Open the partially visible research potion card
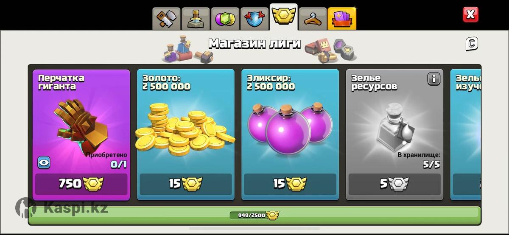This screenshot has width=509, height=235. point(466,134)
